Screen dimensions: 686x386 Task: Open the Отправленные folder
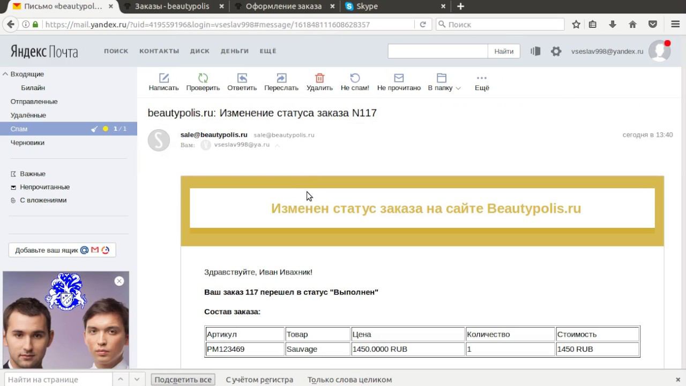[34, 101]
